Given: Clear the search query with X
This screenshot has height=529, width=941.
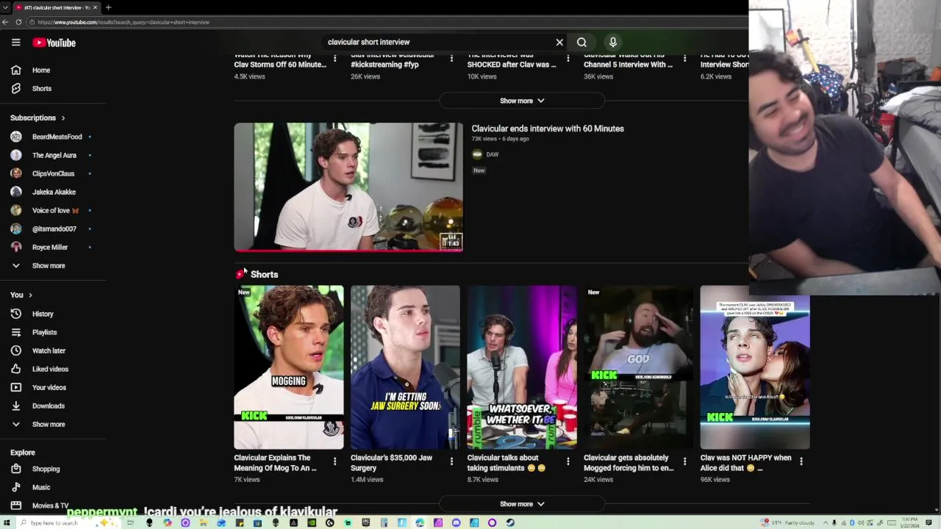Looking at the screenshot, I should [559, 42].
